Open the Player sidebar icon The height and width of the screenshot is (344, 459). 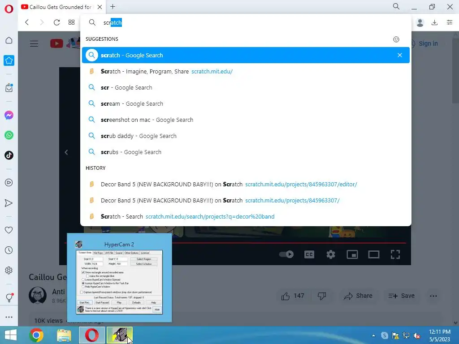tap(9, 183)
